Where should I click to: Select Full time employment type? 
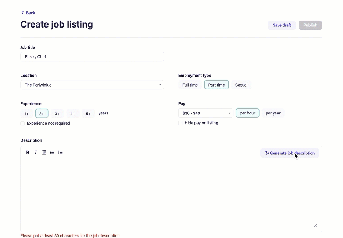(190, 85)
